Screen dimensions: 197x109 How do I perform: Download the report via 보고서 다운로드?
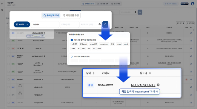171,4
